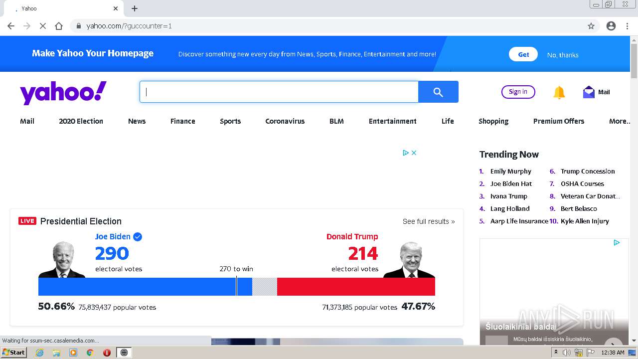Close the Yahoo browser tab
The image size is (638, 359).
pos(116,8)
